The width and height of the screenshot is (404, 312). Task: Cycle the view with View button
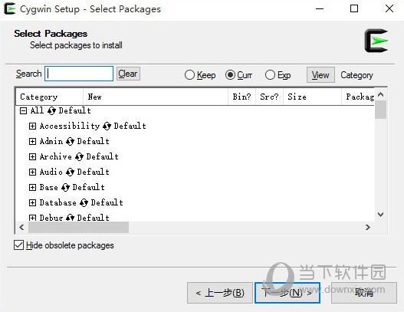coord(320,75)
